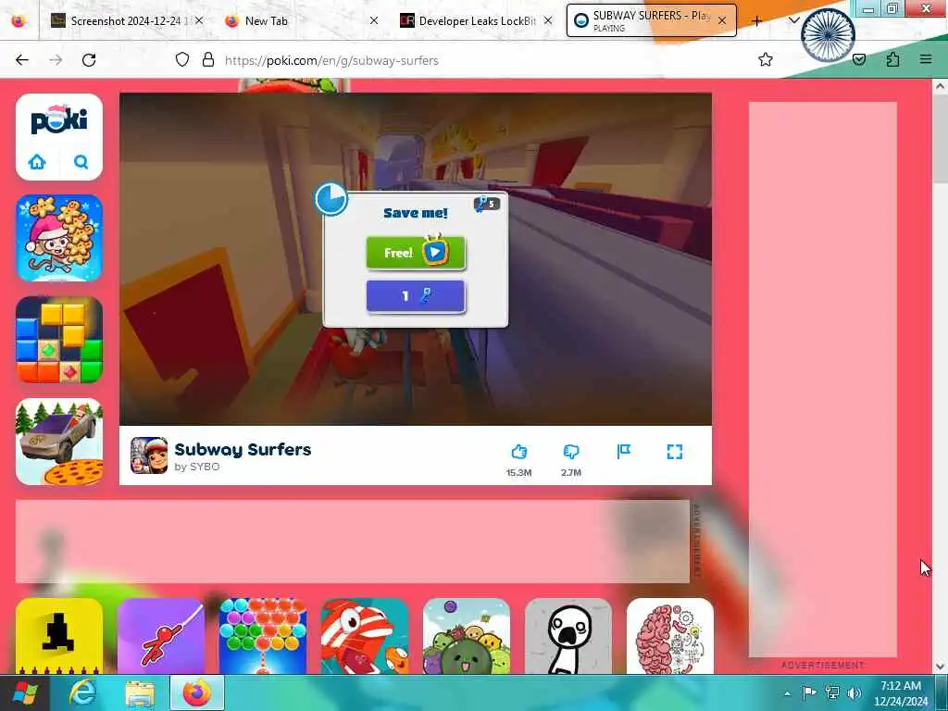Bookmark this page with star
Image resolution: width=948 pixels, height=711 pixels.
pos(766,59)
